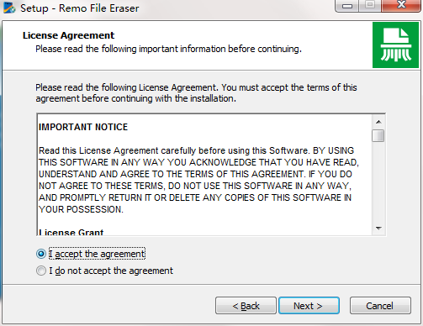Select the "I accept the agreement" radio button
The width and height of the screenshot is (423, 326).
tap(41, 254)
